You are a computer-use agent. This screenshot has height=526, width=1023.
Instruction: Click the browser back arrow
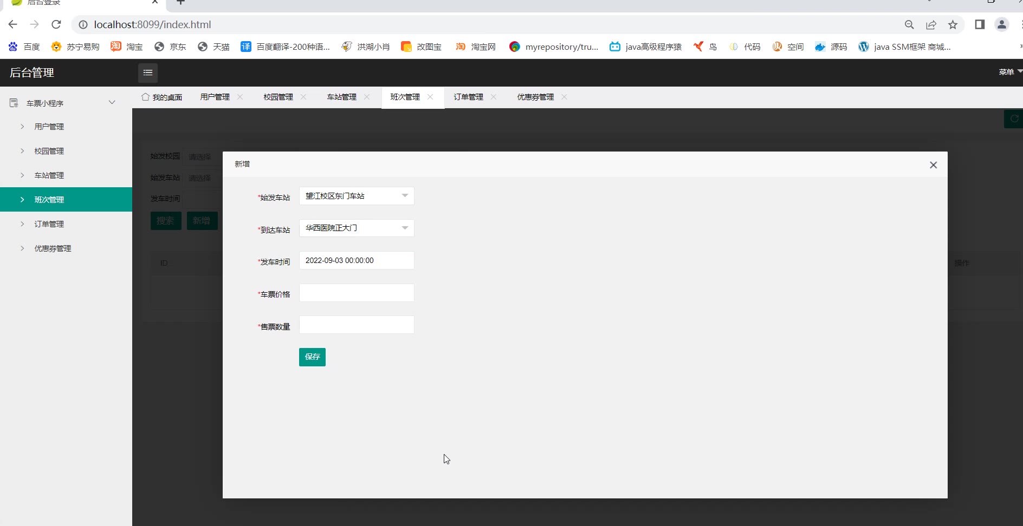[13, 24]
